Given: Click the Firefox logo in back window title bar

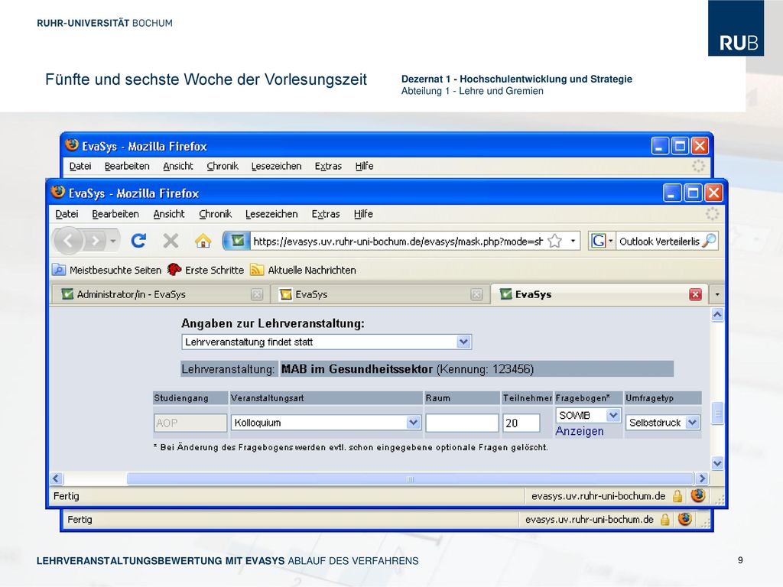Looking at the screenshot, I should (72, 144).
